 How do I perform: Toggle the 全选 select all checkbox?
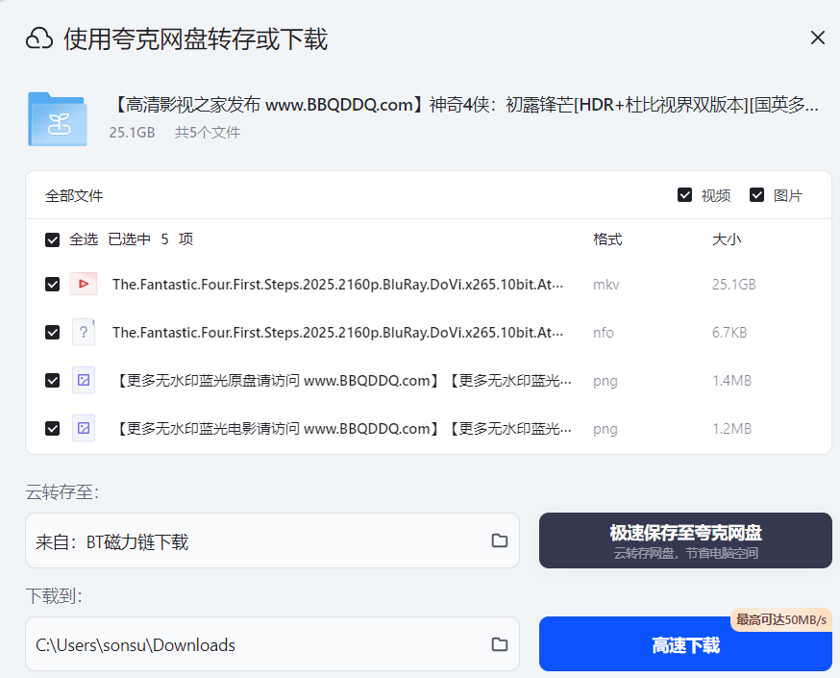(x=53, y=239)
